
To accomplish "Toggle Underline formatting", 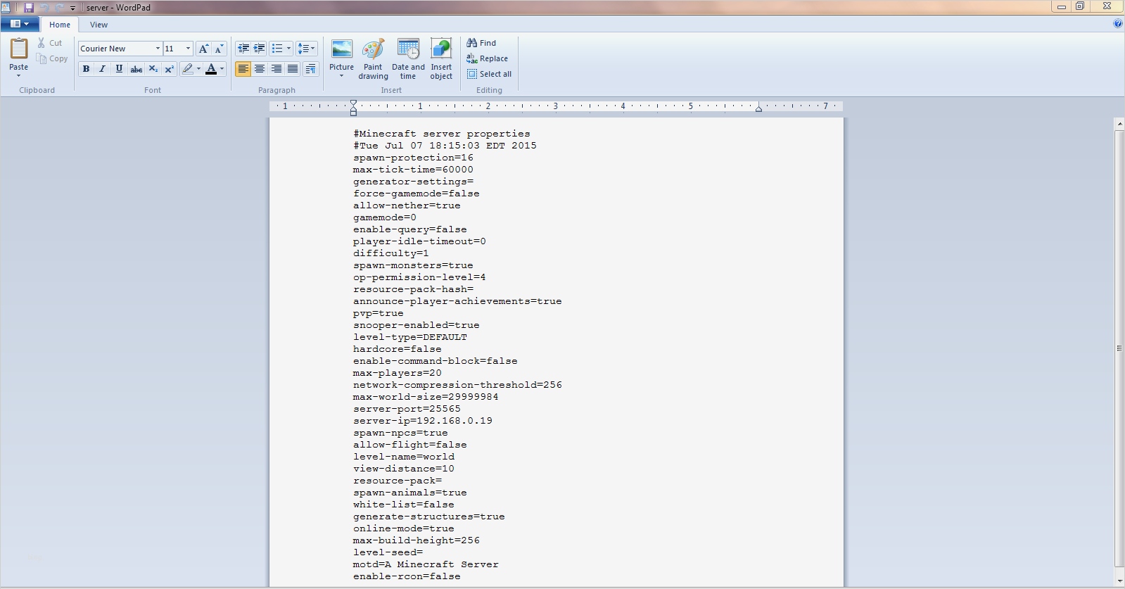I will [119, 69].
